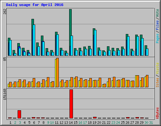Click day label 26 on the axis

127,123
